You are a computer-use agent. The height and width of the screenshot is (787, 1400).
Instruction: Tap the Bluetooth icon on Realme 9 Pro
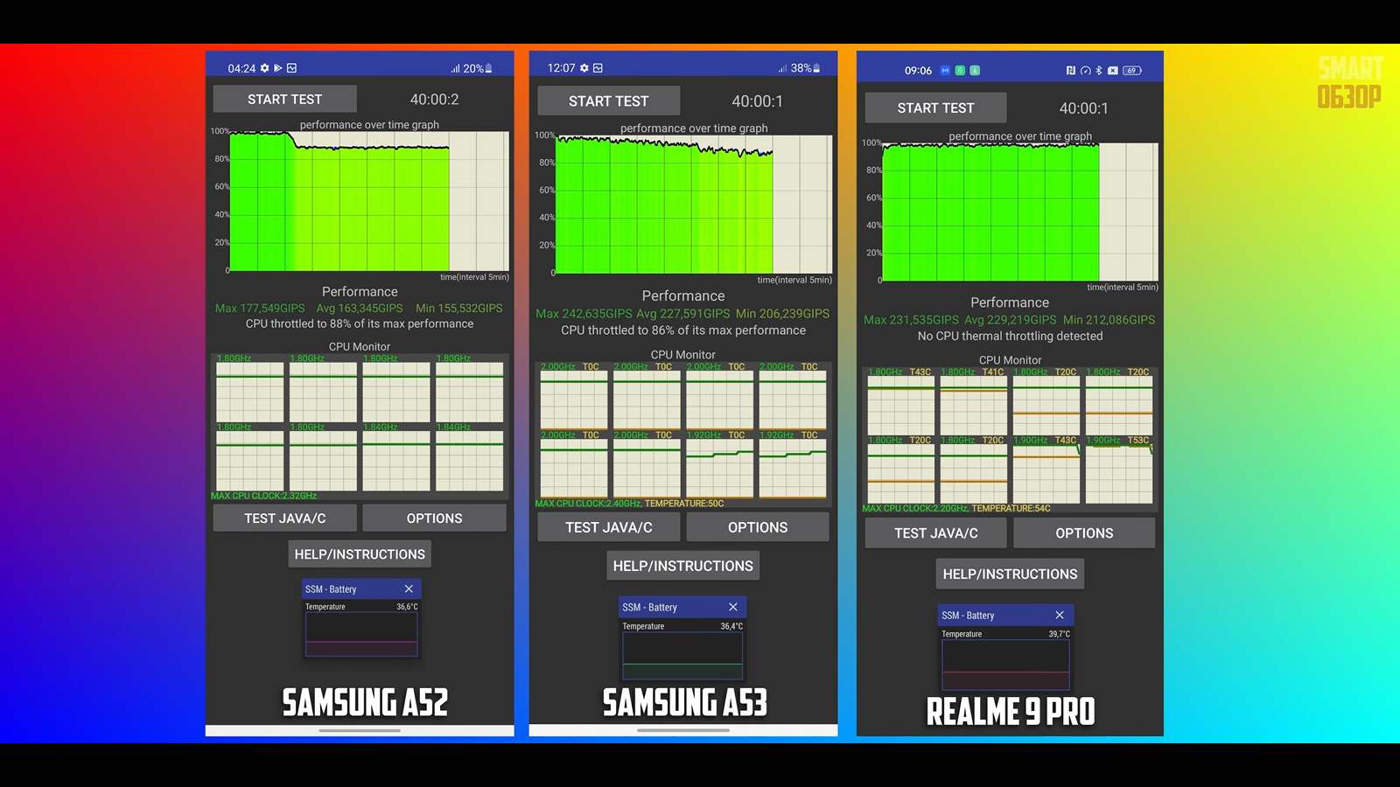click(1100, 71)
